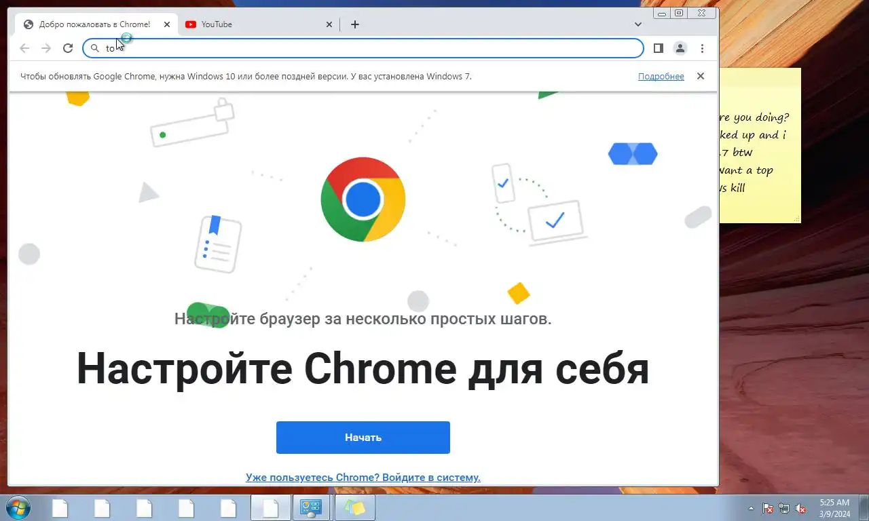Viewport: 869px width, 521px height.
Task: Open the tab search chevron dropdown
Action: pyautogui.click(x=638, y=24)
